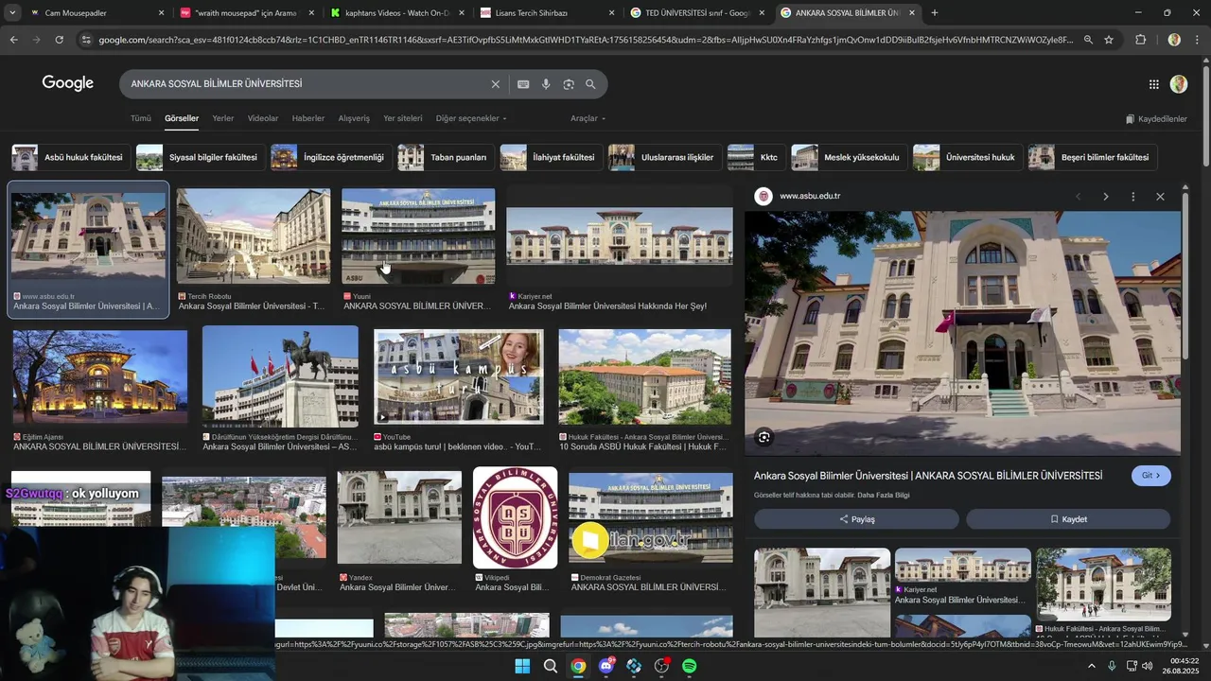This screenshot has height=681, width=1211.
Task: Click the Kaydet save button
Action: pyautogui.click(x=1068, y=519)
